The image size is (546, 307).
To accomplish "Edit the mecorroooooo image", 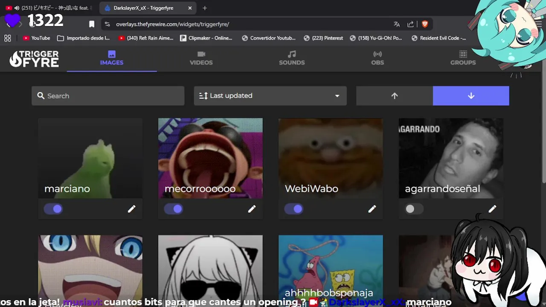I will [252, 209].
